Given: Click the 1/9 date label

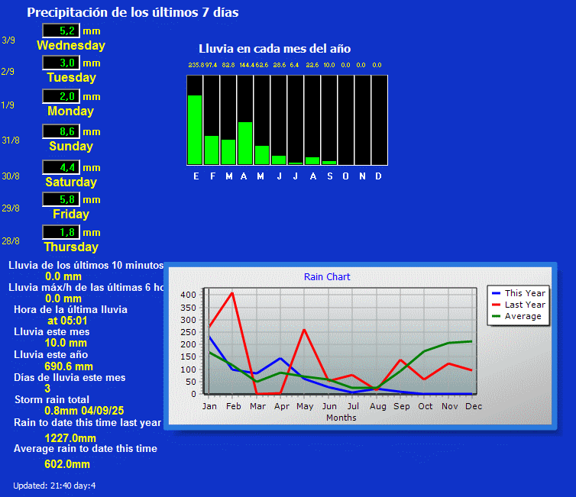Looking at the screenshot, I should point(8,105).
